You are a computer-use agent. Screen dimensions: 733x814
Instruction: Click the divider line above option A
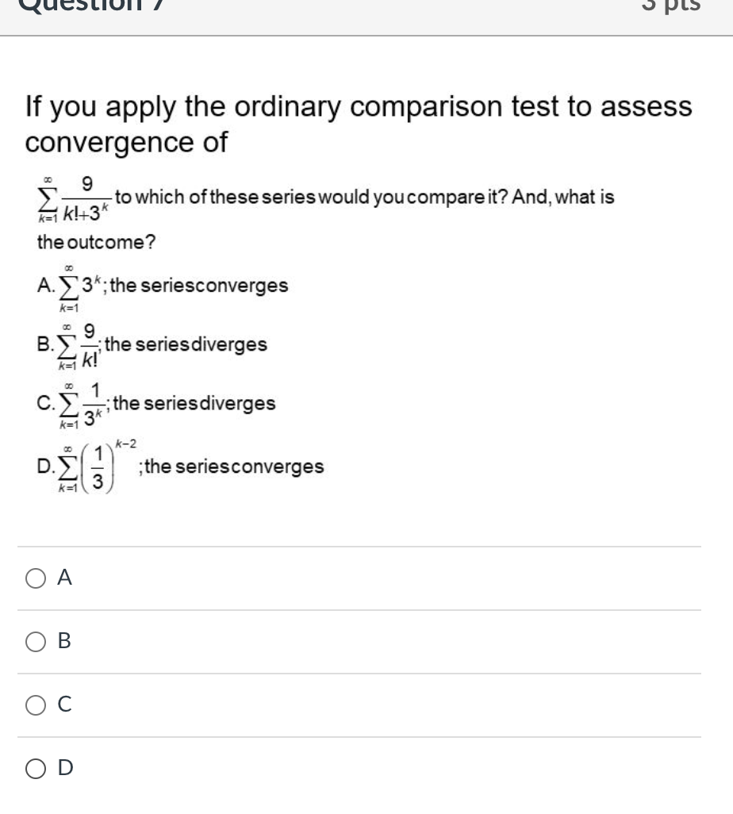click(357, 547)
